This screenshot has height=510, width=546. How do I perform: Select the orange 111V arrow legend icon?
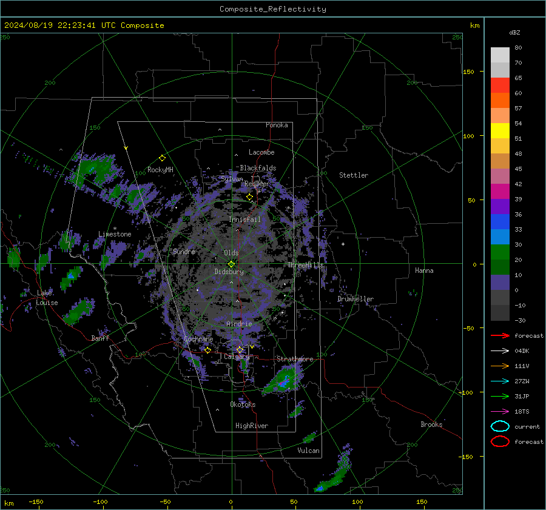(500, 366)
